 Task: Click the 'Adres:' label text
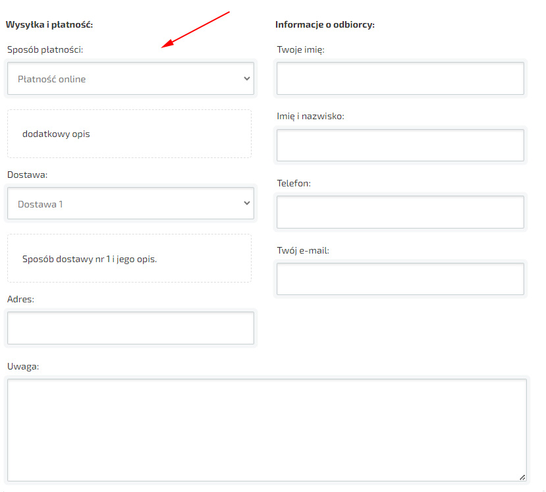[20, 299]
